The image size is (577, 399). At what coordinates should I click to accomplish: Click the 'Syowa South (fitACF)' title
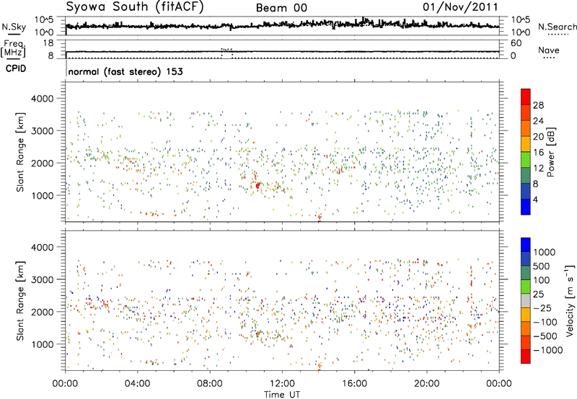[x=135, y=7]
